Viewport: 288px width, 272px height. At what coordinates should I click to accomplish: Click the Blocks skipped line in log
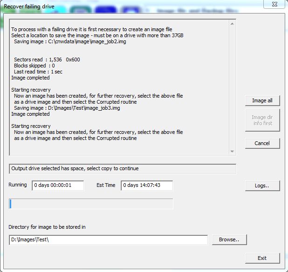(34, 66)
